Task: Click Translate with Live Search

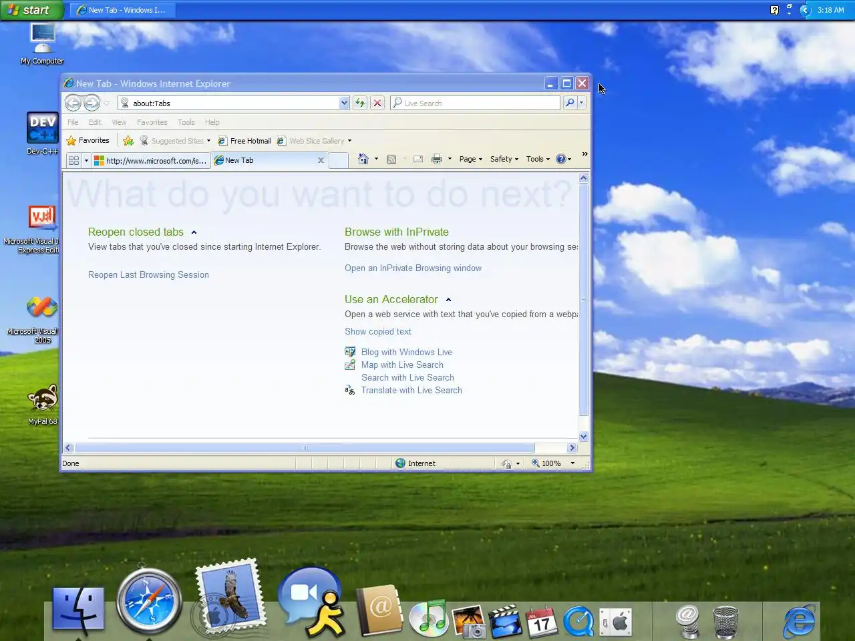Action: [x=411, y=391]
